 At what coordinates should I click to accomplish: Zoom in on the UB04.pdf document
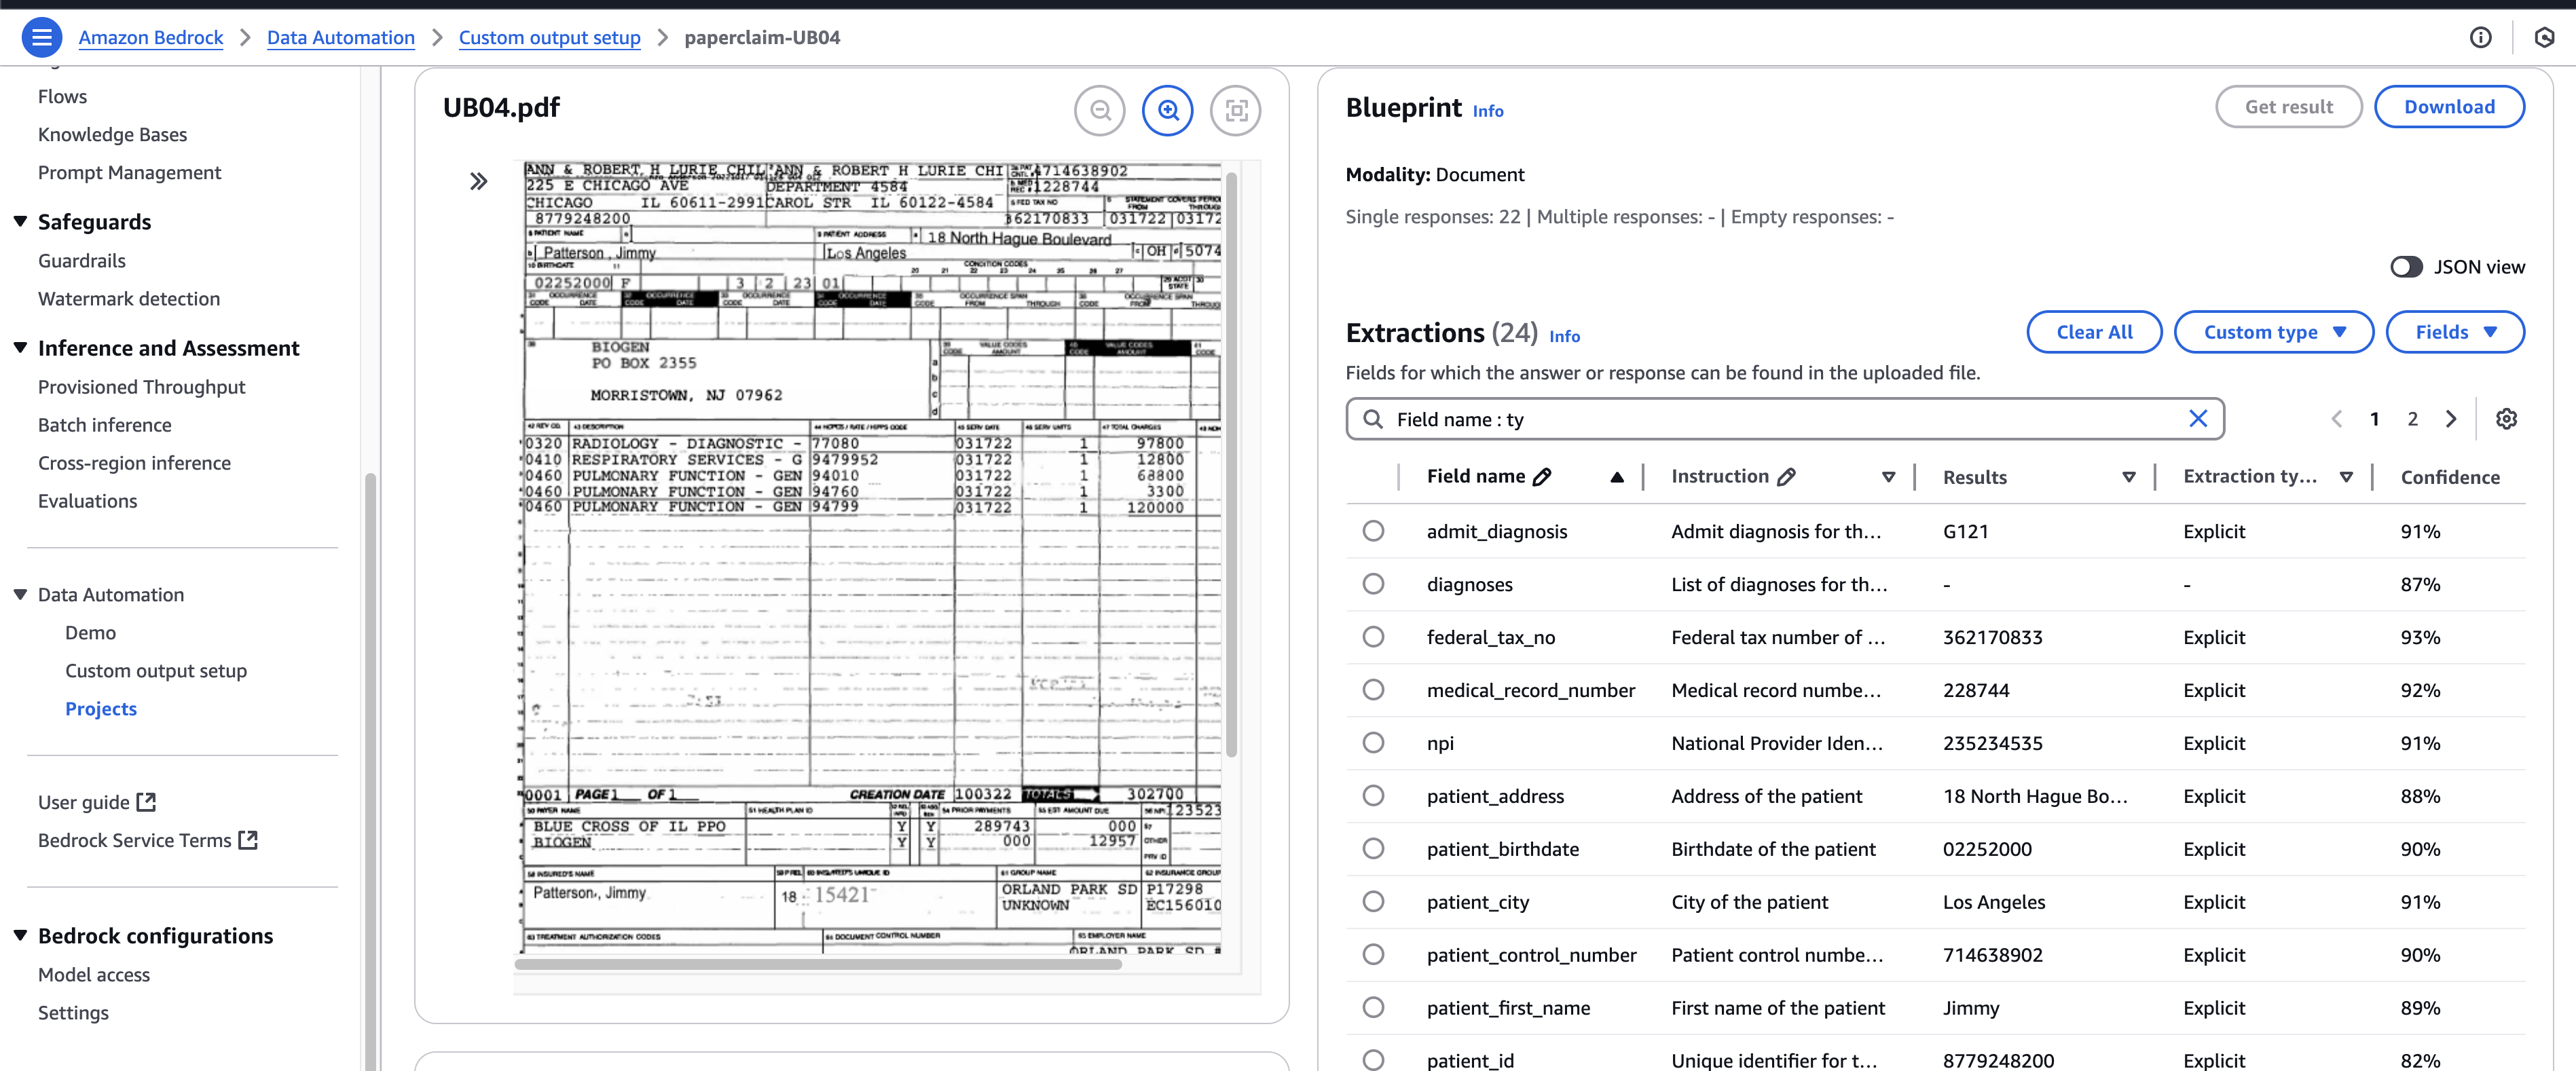[x=1167, y=110]
